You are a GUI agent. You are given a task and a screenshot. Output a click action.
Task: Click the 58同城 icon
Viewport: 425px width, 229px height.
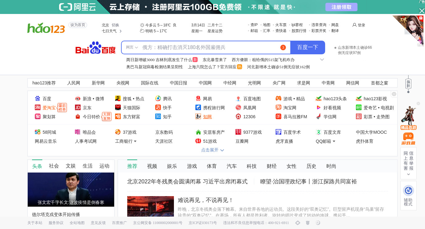(x=38, y=132)
